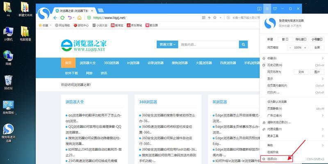Save page as 文件 button

coord(301,72)
